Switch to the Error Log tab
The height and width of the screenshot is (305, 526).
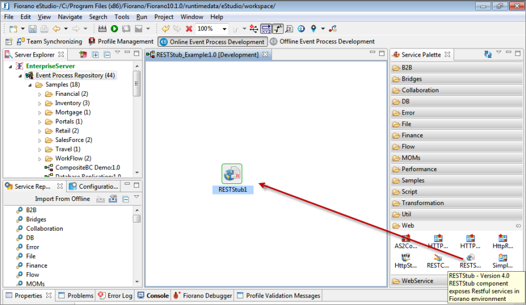(115, 296)
